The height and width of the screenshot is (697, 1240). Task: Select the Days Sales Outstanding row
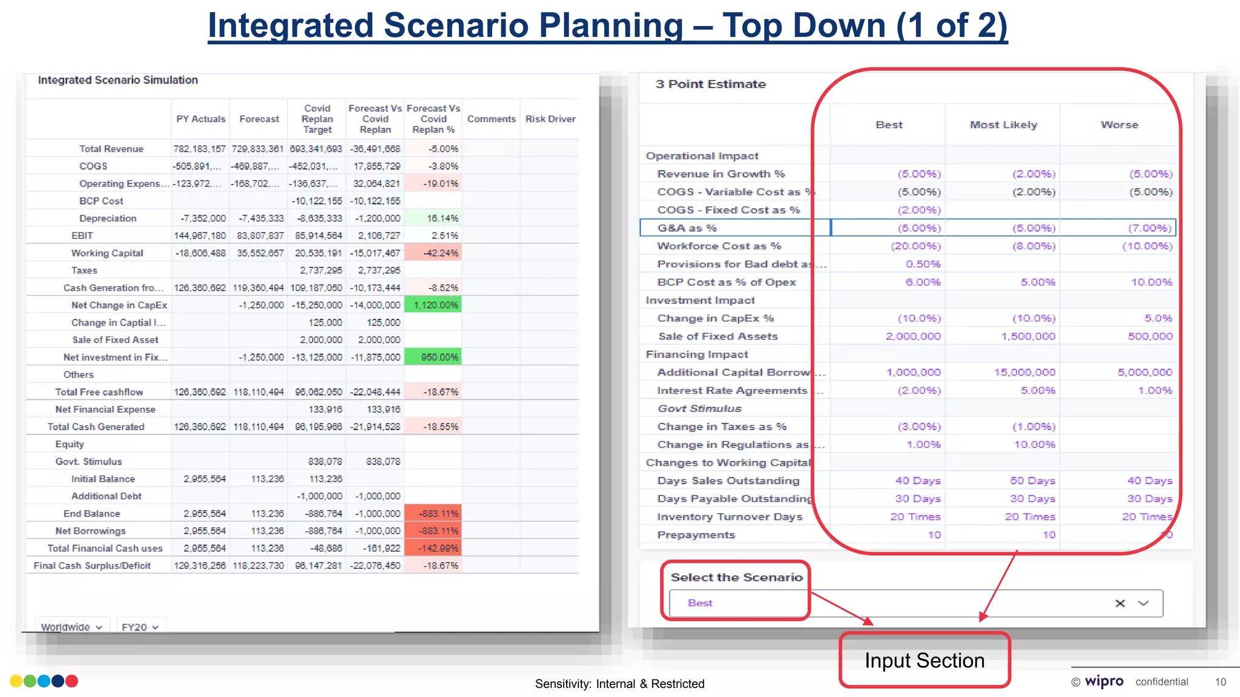[908, 480]
